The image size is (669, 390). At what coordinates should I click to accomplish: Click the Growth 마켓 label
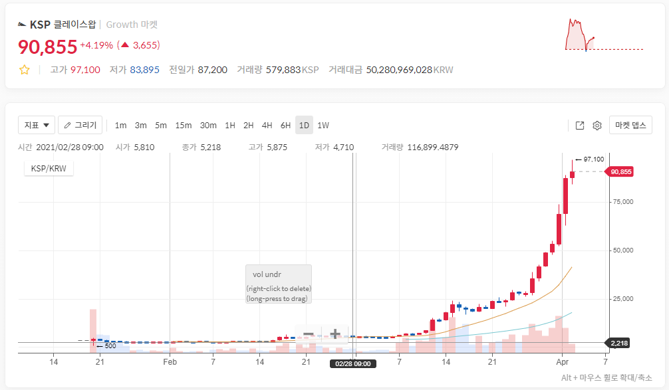point(132,25)
